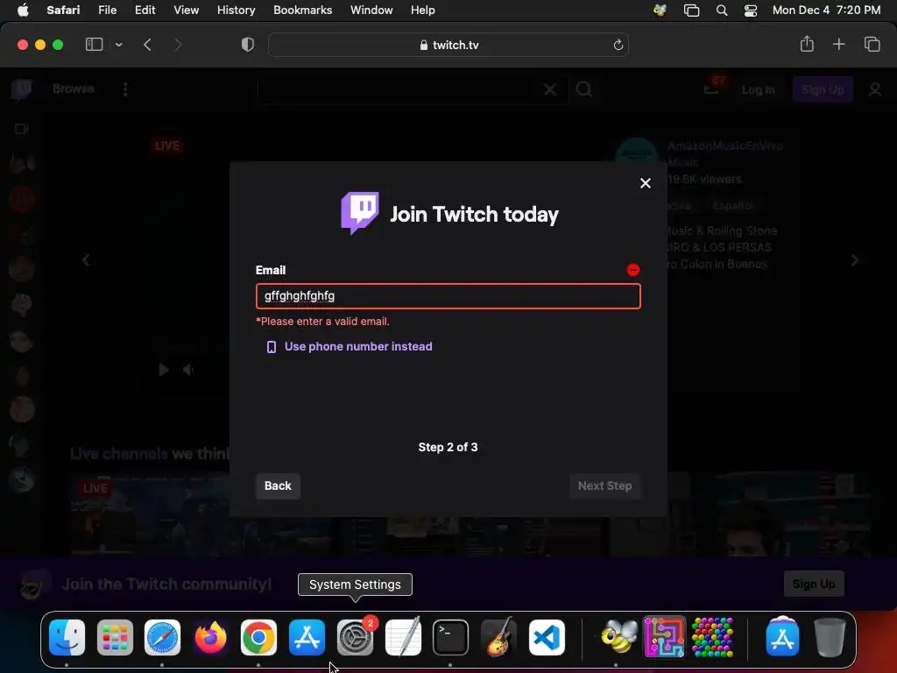Click the twitch.tv address bar
897x673 pixels.
tap(448, 45)
